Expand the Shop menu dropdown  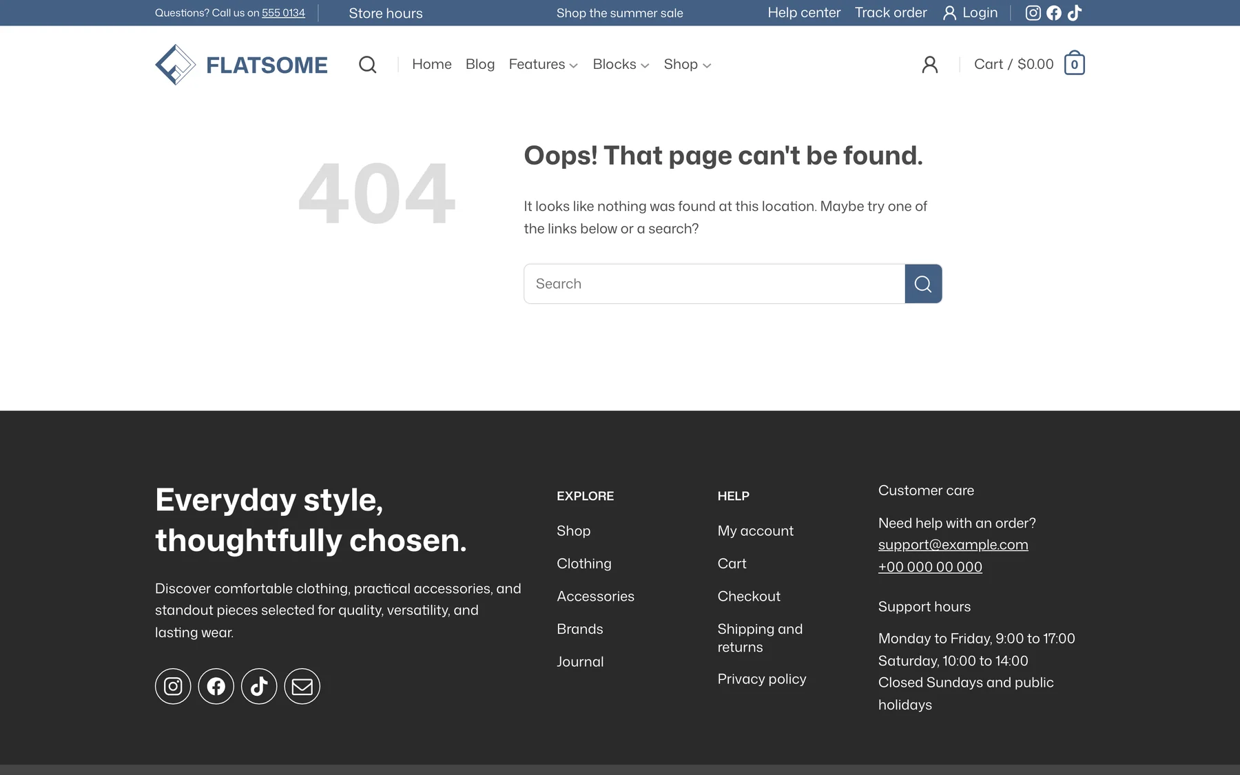[688, 64]
